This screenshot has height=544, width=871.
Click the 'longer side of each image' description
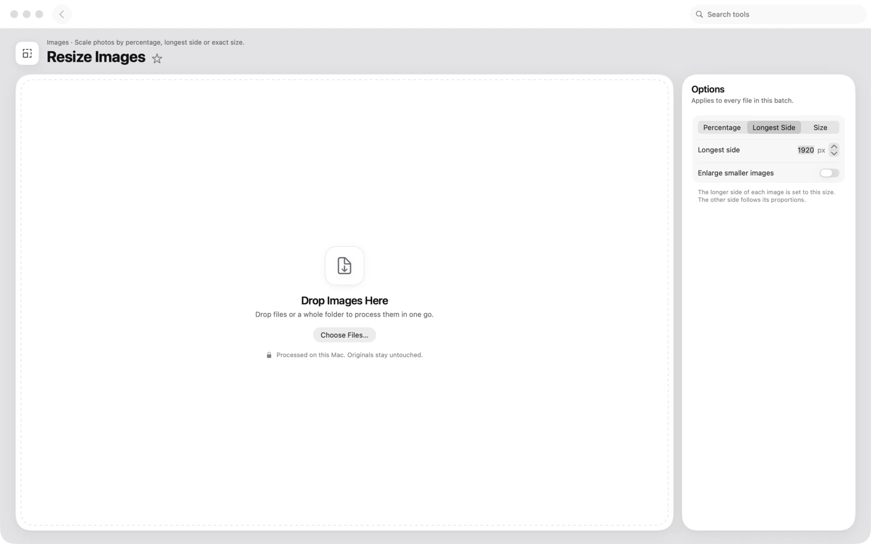click(766, 196)
